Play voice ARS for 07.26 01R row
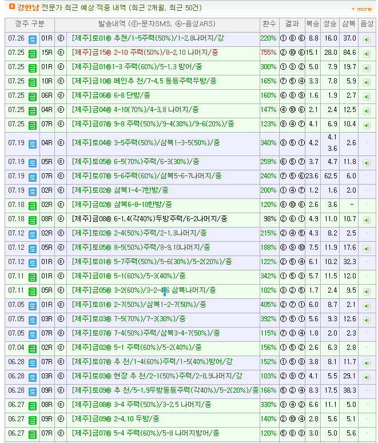Image resolution: width=378 pixels, height=443 pixels. [366, 39]
